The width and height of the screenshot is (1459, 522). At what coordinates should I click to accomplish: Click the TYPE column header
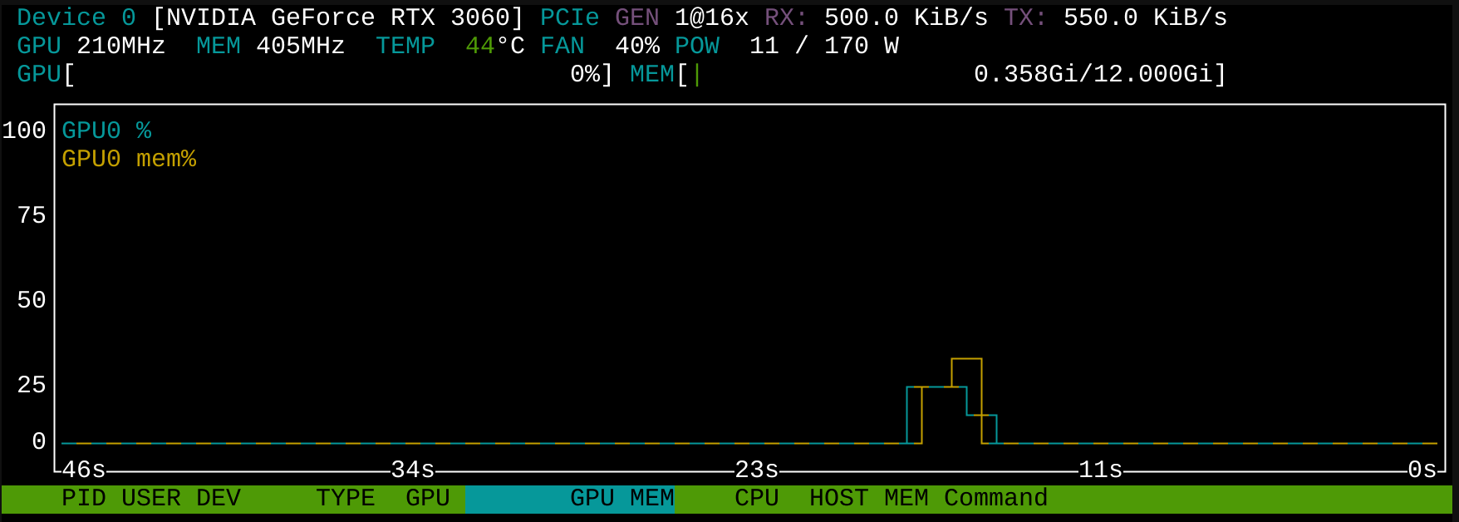click(346, 498)
